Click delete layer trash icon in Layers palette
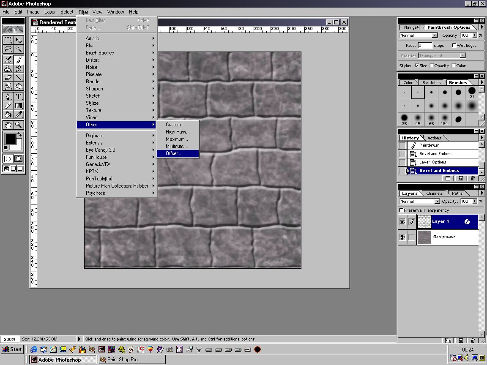487x365 pixels. click(473, 340)
